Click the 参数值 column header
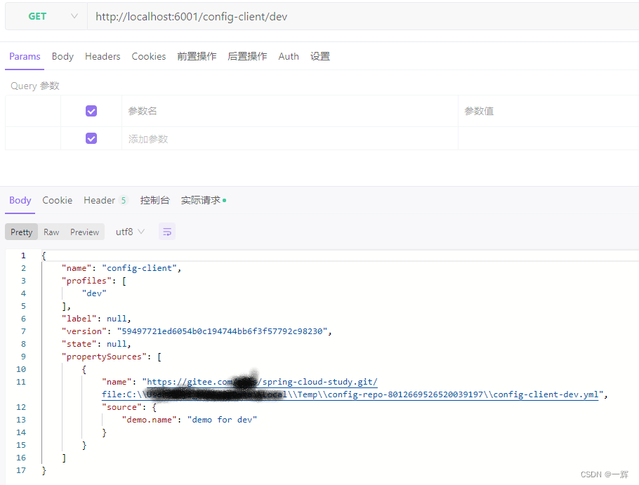Screen dimensions: 639x485 tap(479, 111)
